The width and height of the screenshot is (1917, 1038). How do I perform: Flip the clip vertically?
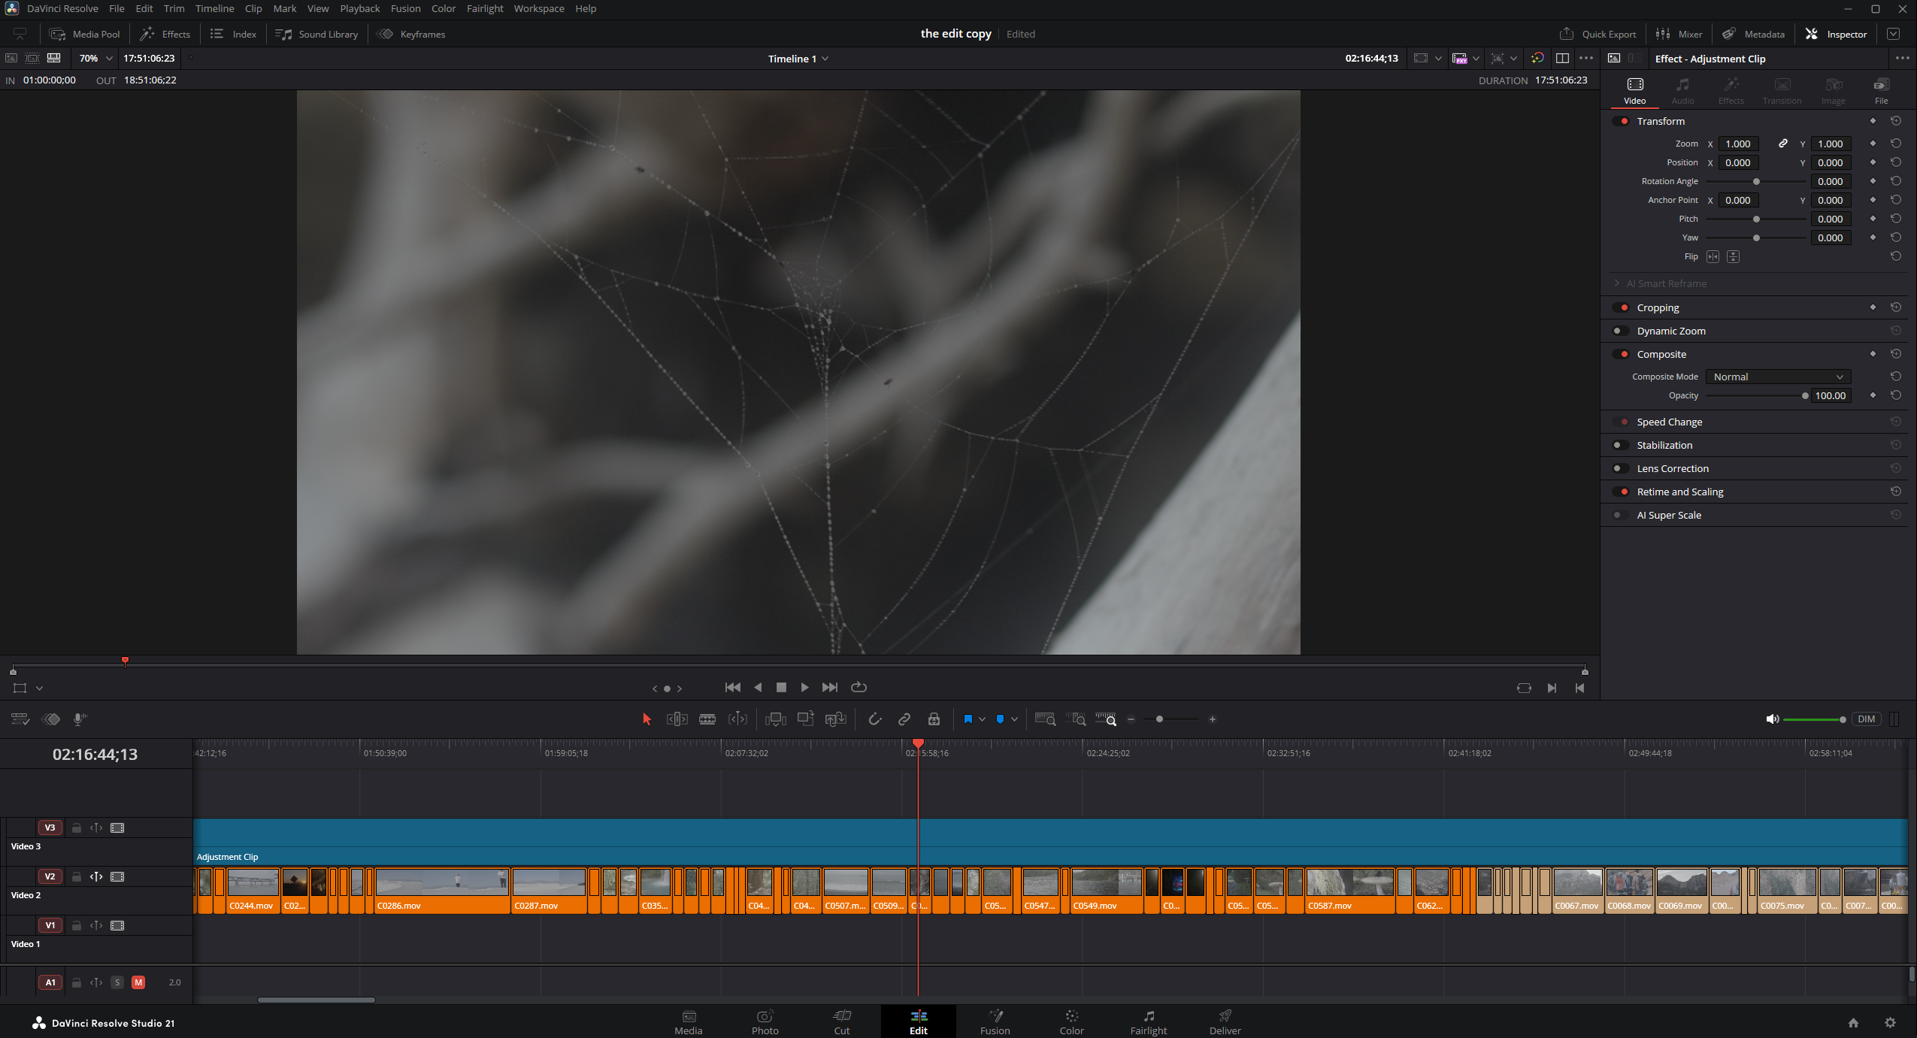pos(1733,257)
